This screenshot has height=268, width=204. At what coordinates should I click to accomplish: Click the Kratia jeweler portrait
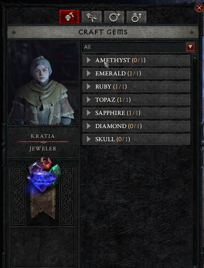(x=43, y=83)
